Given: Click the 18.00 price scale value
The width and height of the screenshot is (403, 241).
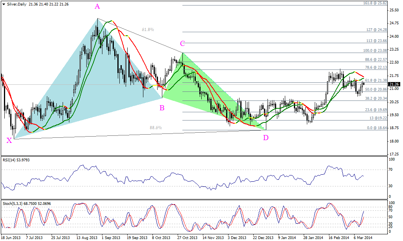Looking at the screenshot, I should click(x=394, y=141).
